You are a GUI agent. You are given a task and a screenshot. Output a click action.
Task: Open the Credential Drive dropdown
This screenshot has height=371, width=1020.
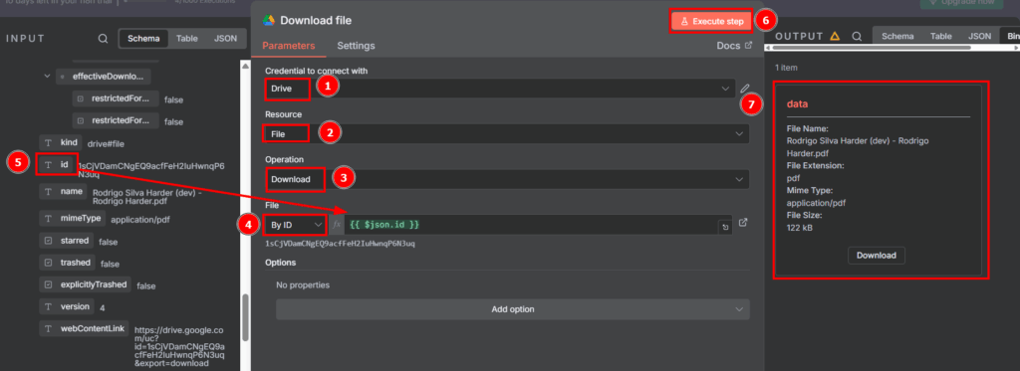coord(500,89)
